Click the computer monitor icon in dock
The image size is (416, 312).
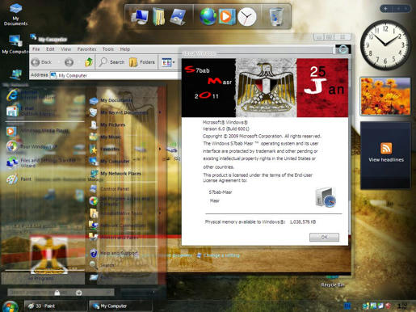click(140, 17)
